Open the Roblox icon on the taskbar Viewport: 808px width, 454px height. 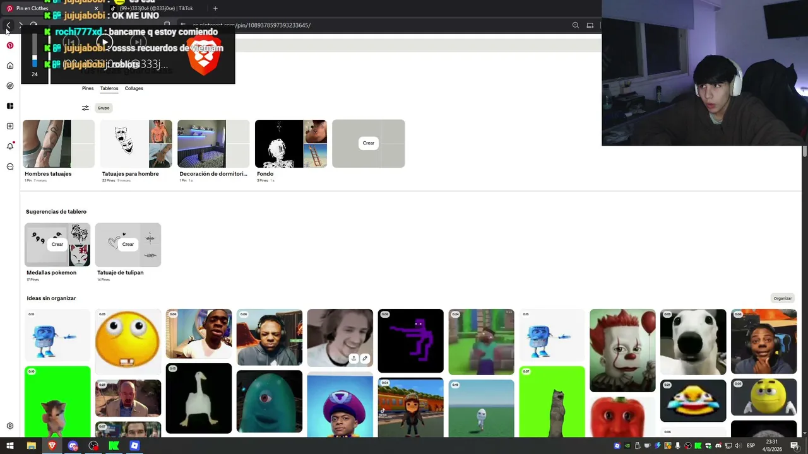pyautogui.click(x=134, y=446)
